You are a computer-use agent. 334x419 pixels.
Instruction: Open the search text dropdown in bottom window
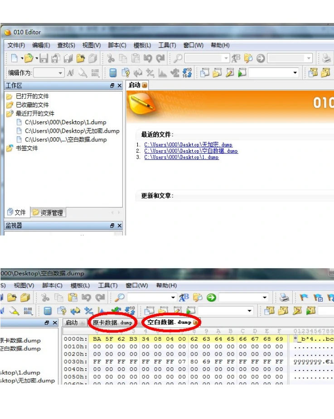[x=173, y=298]
